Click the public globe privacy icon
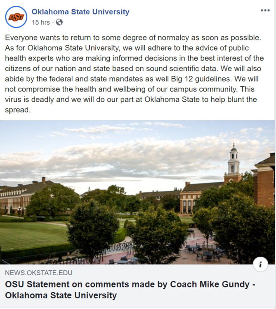This screenshot has width=276, height=309. 59,22
